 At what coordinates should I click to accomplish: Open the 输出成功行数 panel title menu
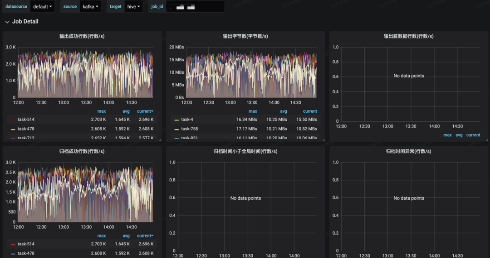pos(82,36)
